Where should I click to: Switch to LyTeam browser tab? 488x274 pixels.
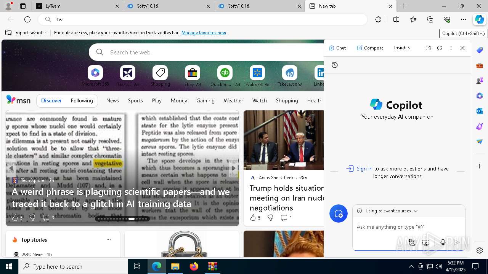(x=78, y=6)
